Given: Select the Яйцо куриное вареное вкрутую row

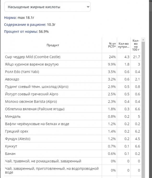Looking at the screenshot, I should click(x=73, y=64).
